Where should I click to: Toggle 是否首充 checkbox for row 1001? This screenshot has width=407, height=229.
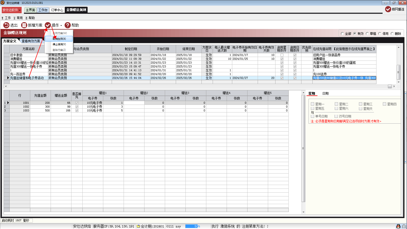[x=77, y=103]
